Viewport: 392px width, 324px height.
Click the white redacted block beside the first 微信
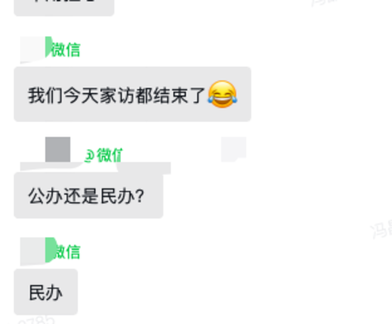(x=33, y=49)
